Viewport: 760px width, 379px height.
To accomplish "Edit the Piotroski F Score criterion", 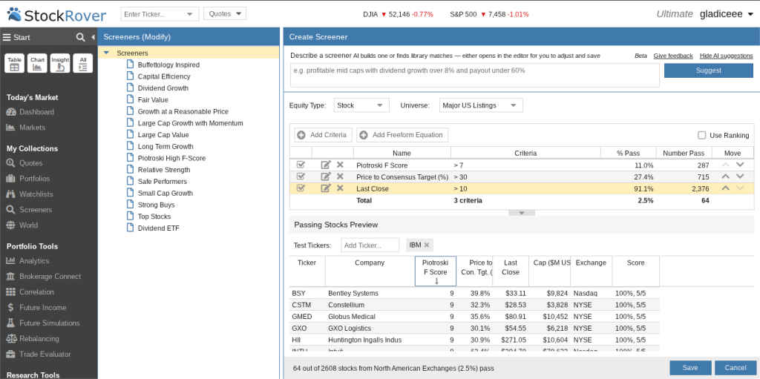I will point(327,165).
